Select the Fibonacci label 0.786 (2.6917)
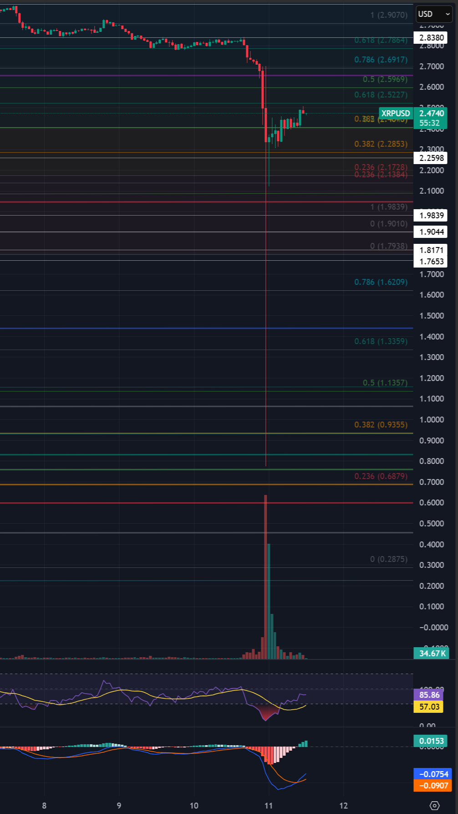Screen dimensions: 458x814 point(381,60)
